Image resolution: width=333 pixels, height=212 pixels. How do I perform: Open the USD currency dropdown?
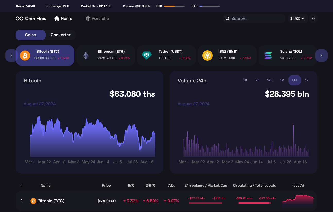tap(297, 19)
